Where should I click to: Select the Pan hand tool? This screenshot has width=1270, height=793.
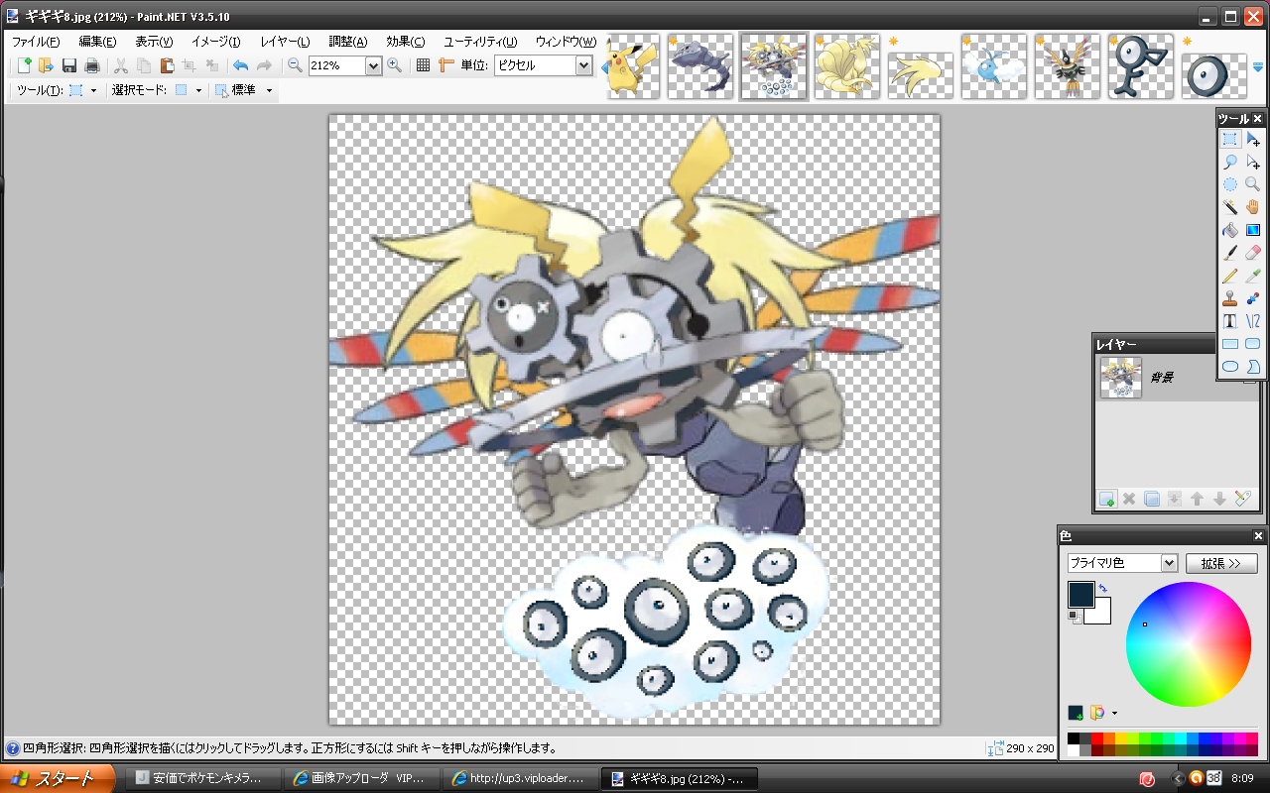pos(1253,207)
